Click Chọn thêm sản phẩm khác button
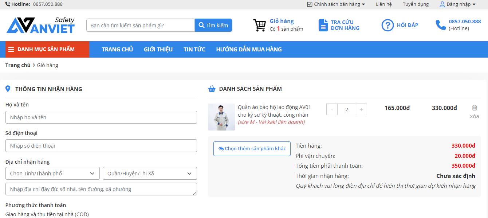 click(x=252, y=149)
